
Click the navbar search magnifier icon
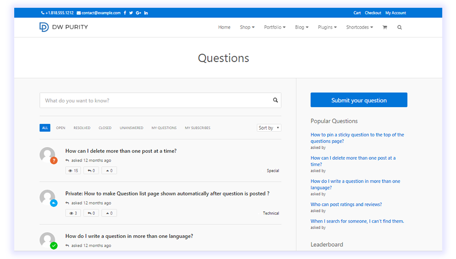click(400, 27)
